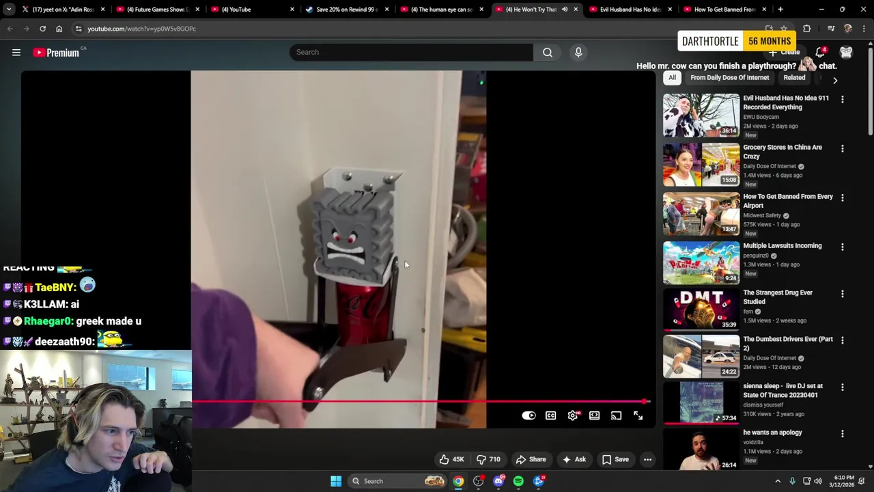Select the All filter chip

click(672, 78)
